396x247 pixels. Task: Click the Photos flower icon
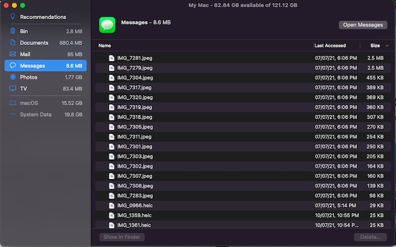pyautogui.click(x=12, y=77)
